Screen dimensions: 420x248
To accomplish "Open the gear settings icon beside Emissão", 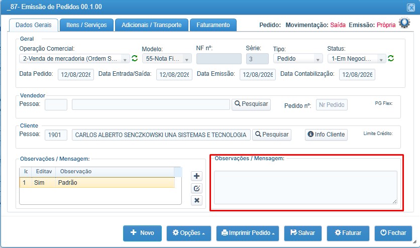I will (404, 23).
